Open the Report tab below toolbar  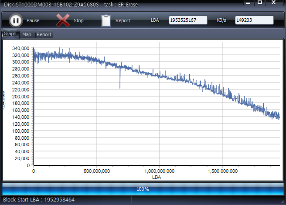pyautogui.click(x=44, y=34)
